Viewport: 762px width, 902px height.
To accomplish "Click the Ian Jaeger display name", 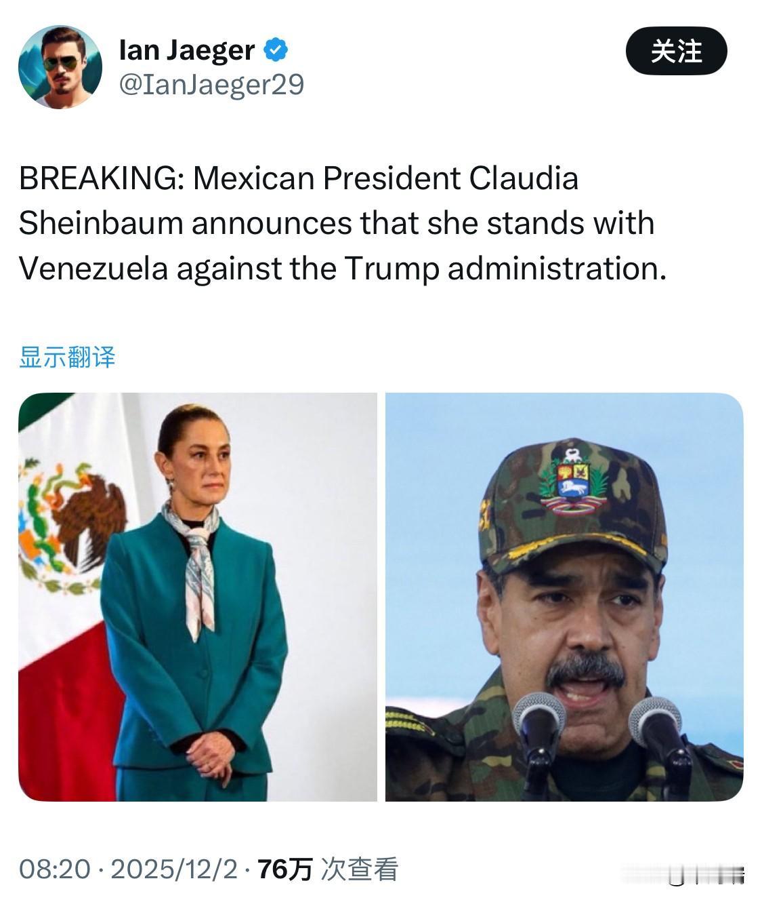I will [187, 50].
